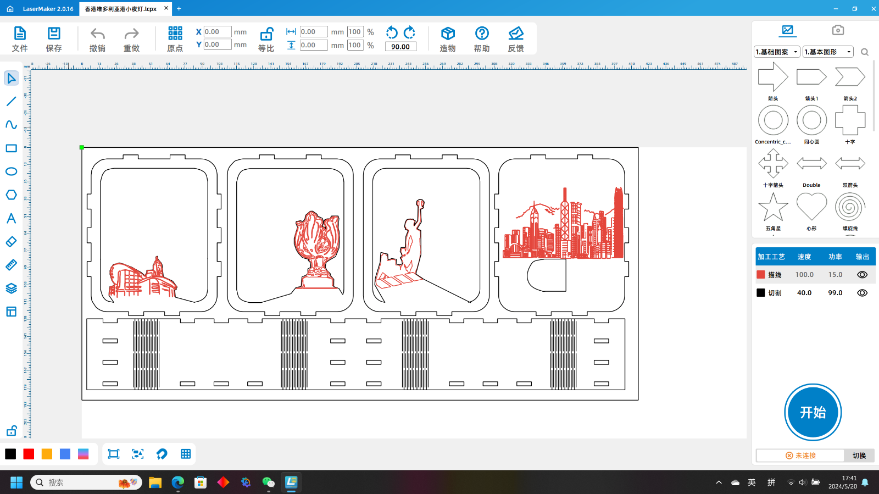
Task: Pick the Ellipse shape tool
Action: coord(11,171)
